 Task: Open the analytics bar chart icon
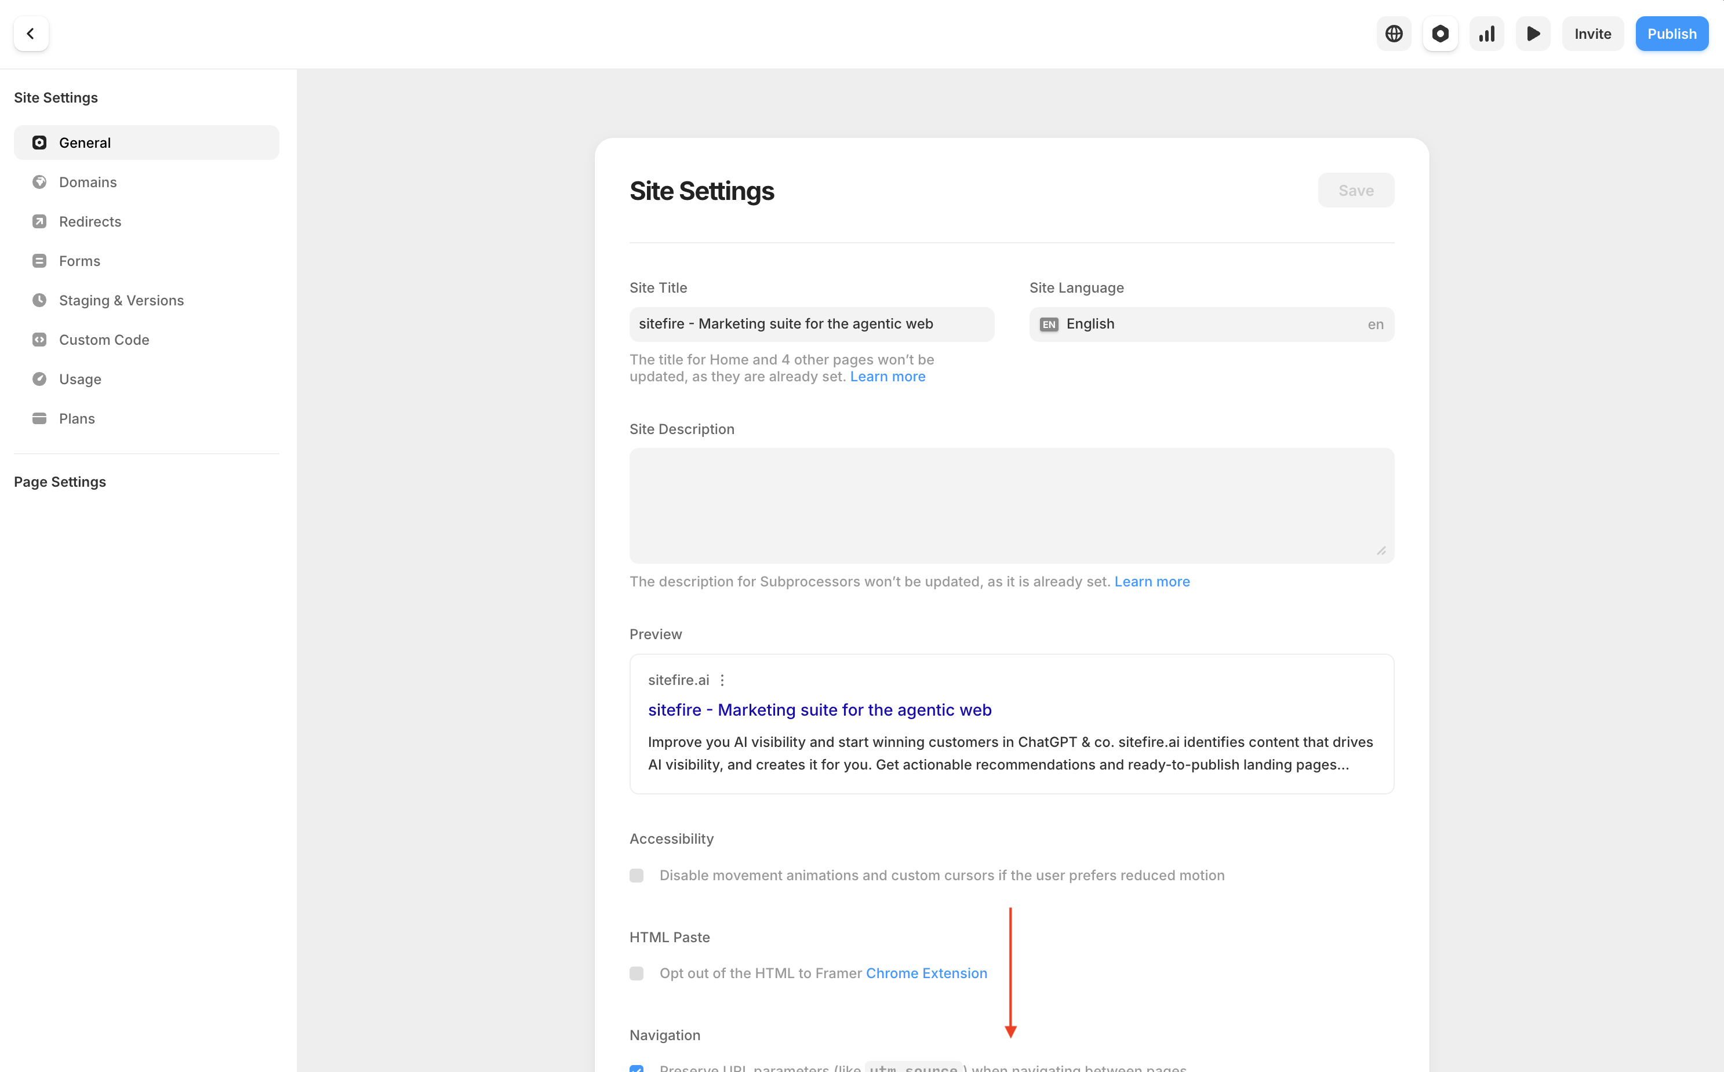click(x=1486, y=34)
